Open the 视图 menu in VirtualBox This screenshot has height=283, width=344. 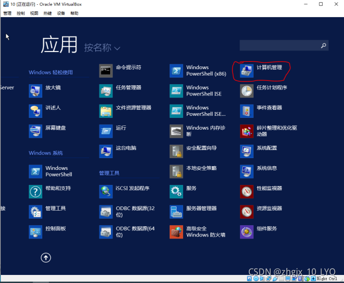[x=34, y=13]
